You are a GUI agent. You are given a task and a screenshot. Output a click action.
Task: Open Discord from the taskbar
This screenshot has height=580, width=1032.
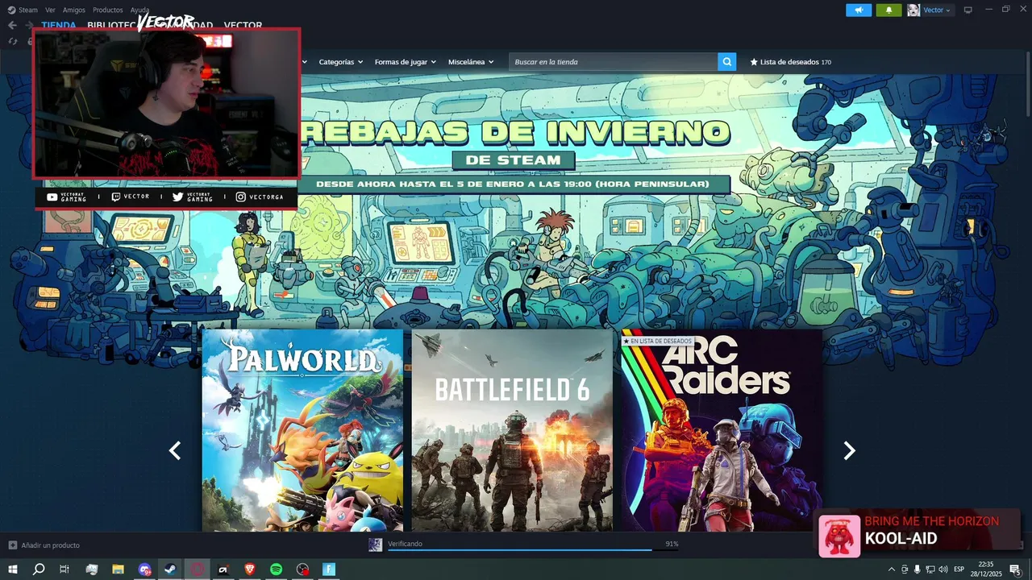point(144,570)
